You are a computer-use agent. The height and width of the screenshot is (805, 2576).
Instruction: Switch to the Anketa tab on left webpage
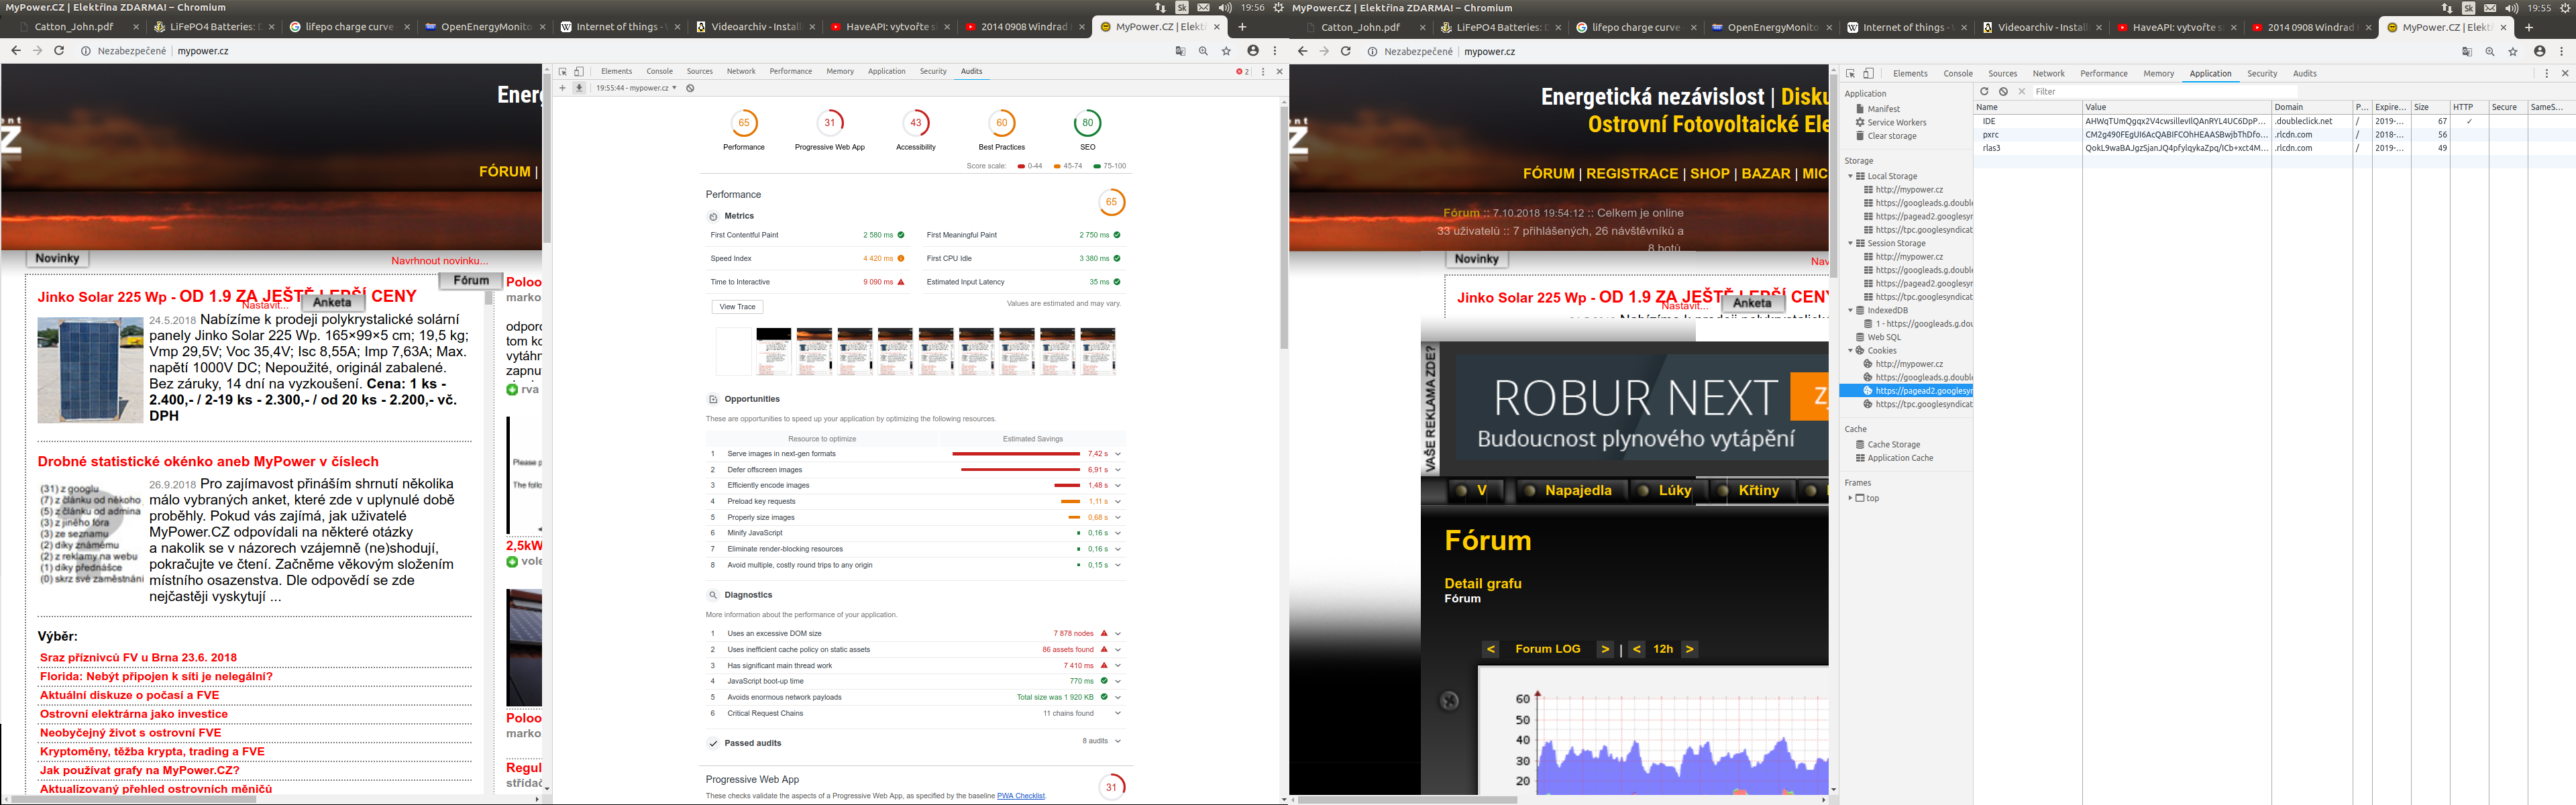332,302
